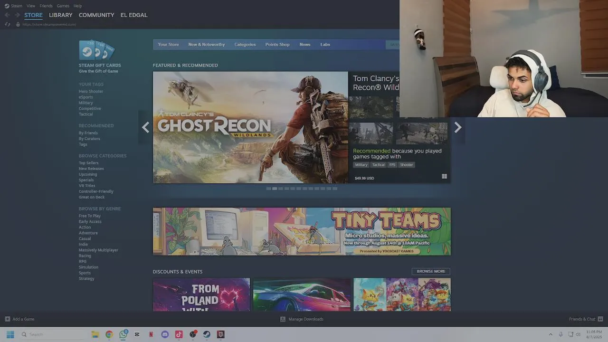Image resolution: width=608 pixels, height=342 pixels.
Task: Click the plus icon beside Add a Game
Action: 7,319
